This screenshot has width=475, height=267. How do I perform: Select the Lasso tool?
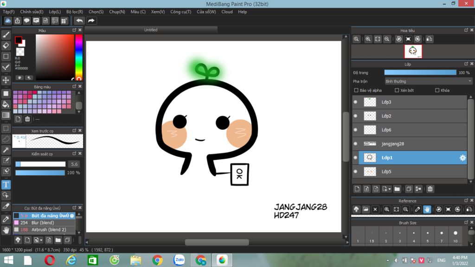6,139
